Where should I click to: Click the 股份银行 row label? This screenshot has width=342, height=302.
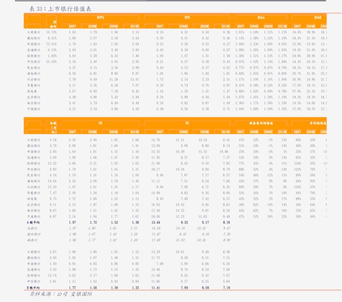pyautogui.click(x=34, y=234)
